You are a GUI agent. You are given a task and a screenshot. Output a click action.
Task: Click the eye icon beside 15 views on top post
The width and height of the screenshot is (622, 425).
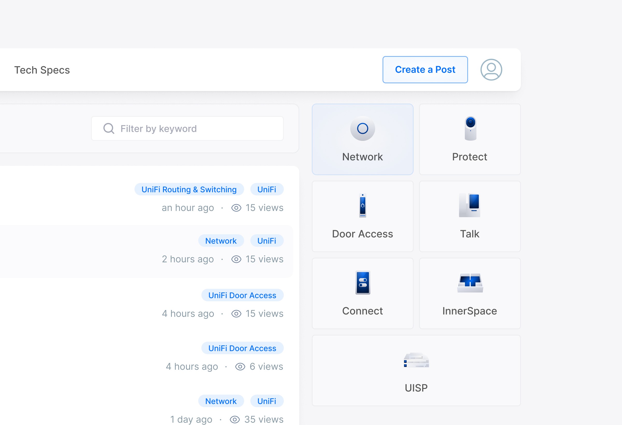click(236, 208)
